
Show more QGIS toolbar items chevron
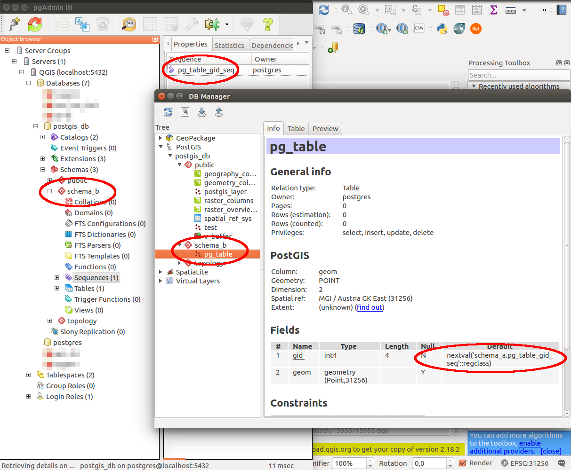pyautogui.click(x=545, y=10)
